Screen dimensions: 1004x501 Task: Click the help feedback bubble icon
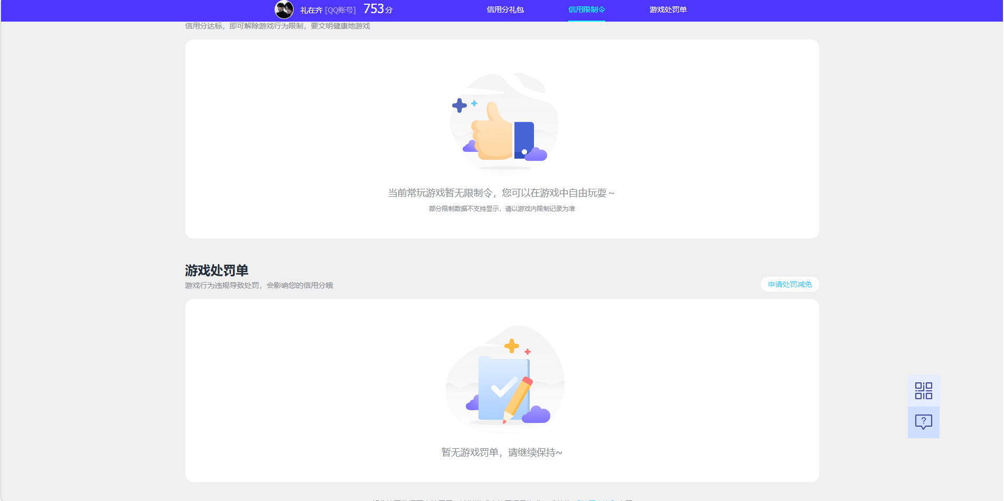pos(923,422)
